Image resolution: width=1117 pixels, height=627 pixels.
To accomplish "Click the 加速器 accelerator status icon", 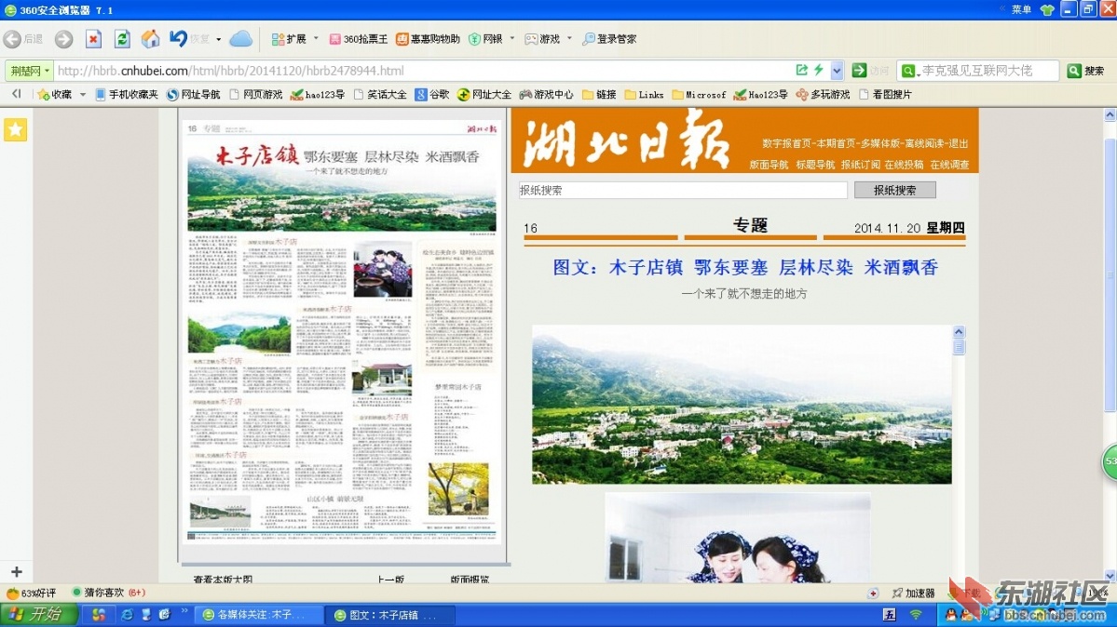I will click(914, 593).
